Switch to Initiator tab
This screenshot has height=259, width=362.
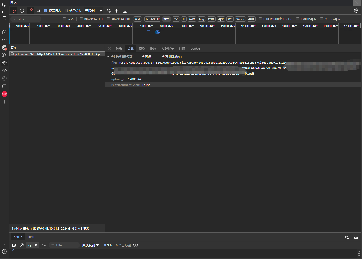(x=168, y=48)
